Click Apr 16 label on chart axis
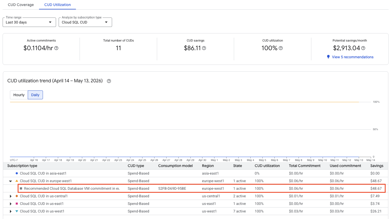392x219 pixels. tap(34, 160)
